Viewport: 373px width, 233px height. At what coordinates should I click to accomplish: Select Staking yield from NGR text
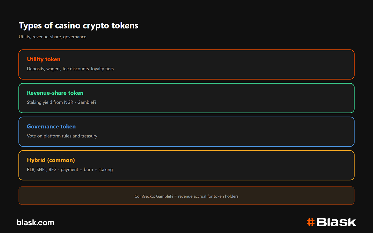[50, 102]
